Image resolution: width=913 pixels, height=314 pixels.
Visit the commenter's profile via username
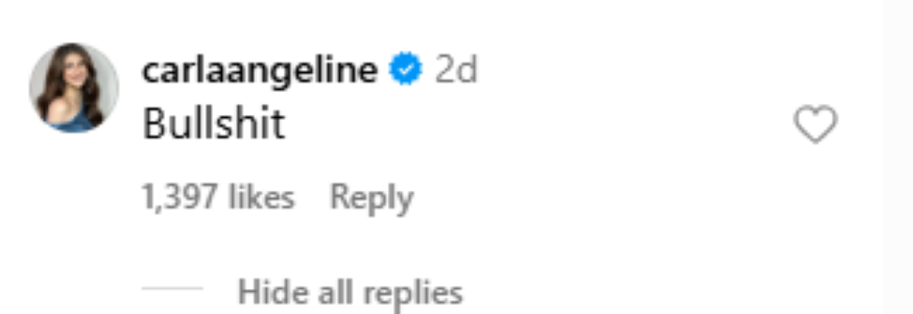pos(259,71)
